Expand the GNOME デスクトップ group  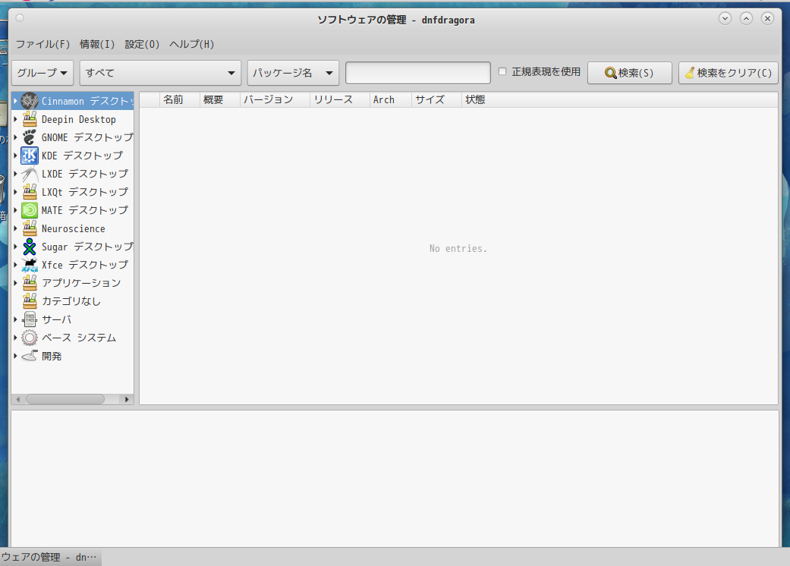pyautogui.click(x=15, y=137)
